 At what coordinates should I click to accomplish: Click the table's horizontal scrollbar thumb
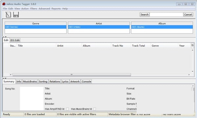pyautogui.click(x=72, y=75)
